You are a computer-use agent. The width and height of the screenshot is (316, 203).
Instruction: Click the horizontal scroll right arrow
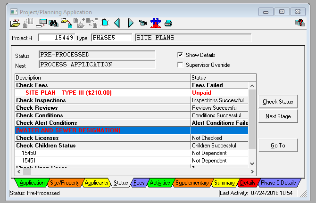[252, 171]
